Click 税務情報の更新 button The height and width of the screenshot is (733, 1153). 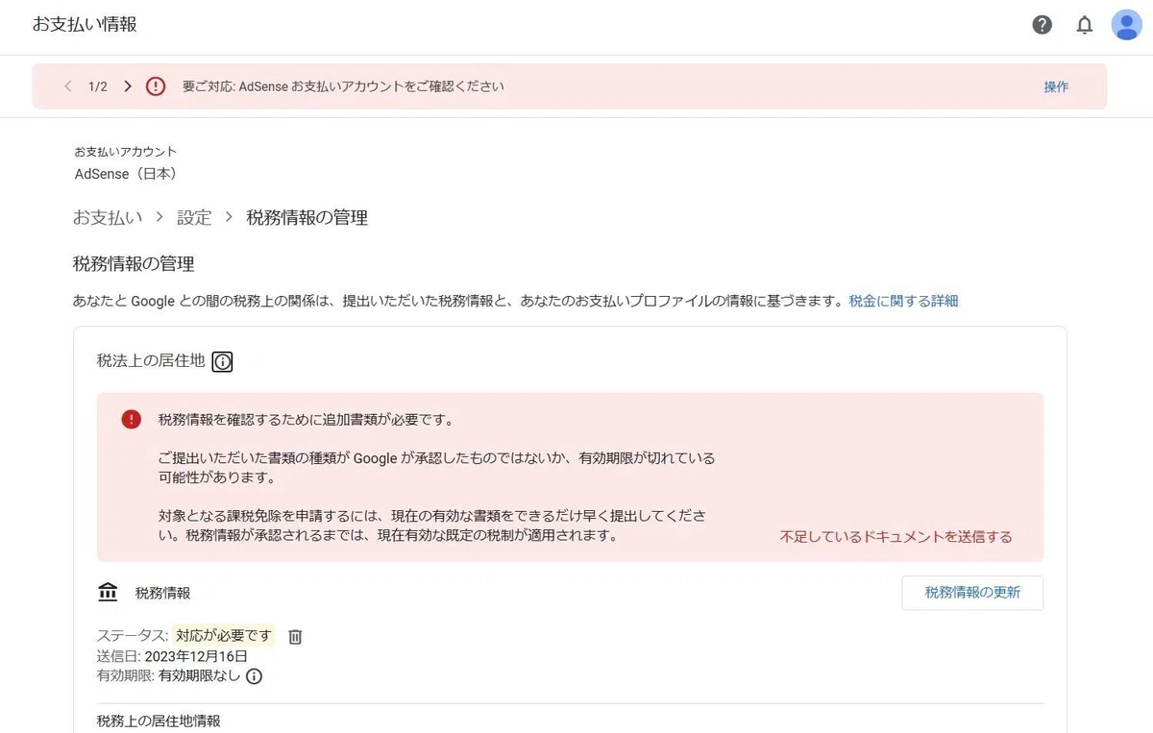click(972, 593)
